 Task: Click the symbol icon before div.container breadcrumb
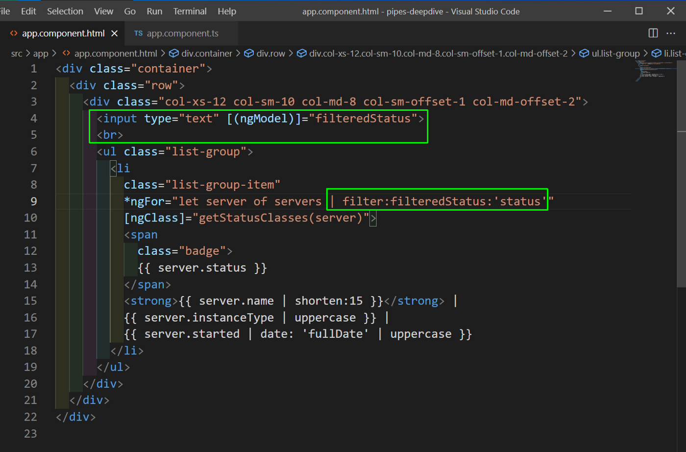174,53
